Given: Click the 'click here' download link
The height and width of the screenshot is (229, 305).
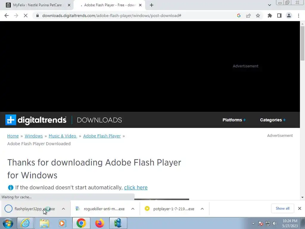Looking at the screenshot, I should [x=136, y=188].
